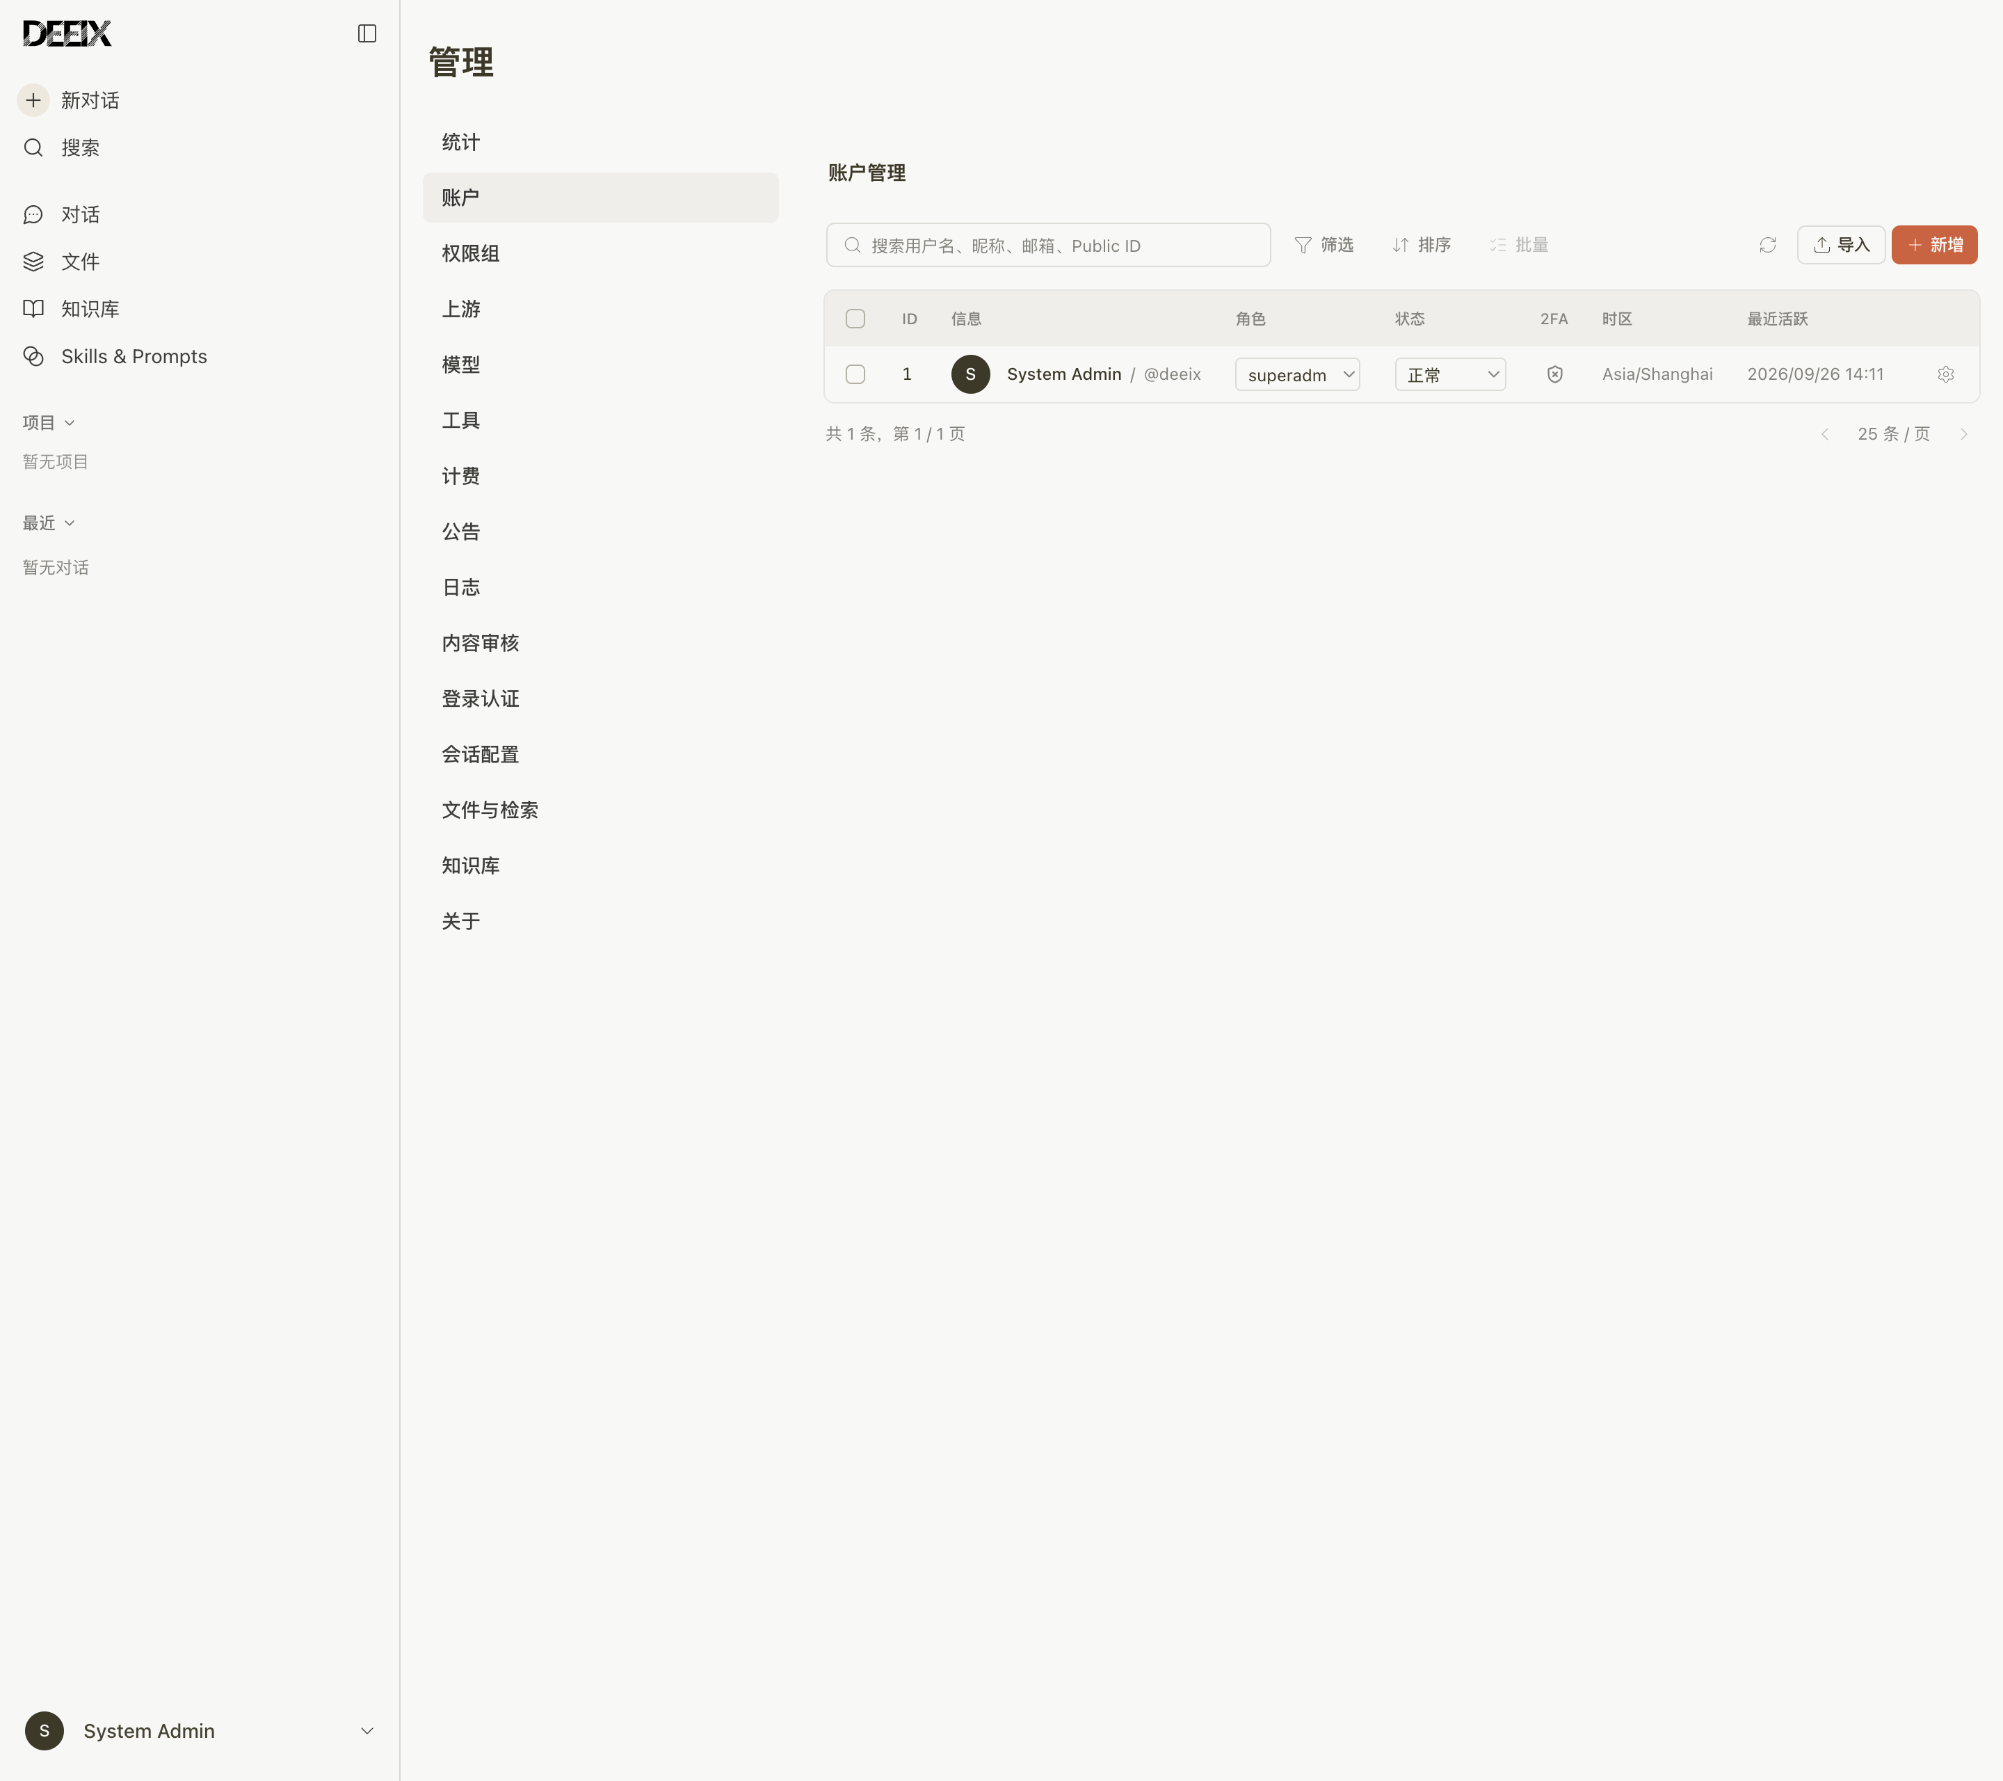Viewport: 2003px width, 1781px height.
Task: Click the 批量 batch button
Action: [x=1519, y=245]
